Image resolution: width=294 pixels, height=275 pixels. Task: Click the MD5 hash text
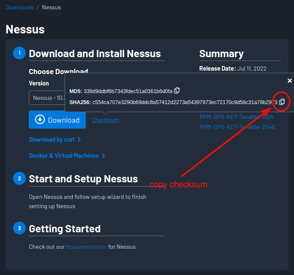128,91
